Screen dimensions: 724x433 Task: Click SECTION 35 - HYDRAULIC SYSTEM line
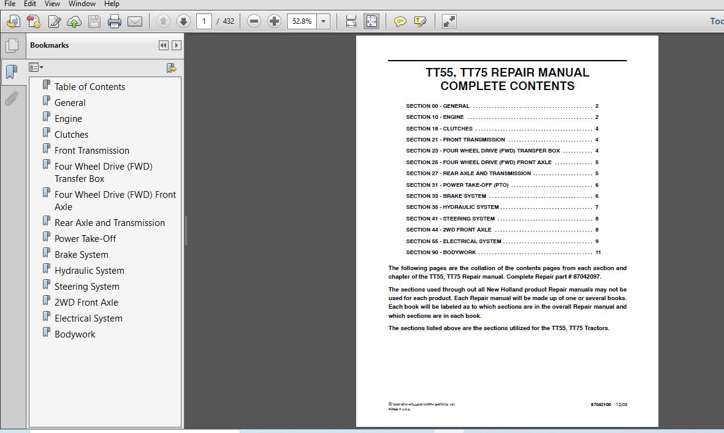[502, 207]
